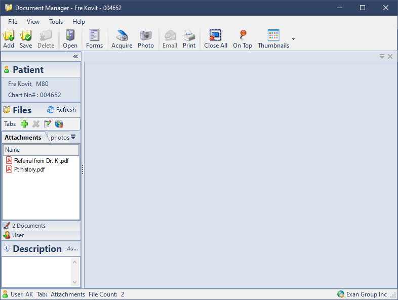Collapse the left side panel

point(75,57)
